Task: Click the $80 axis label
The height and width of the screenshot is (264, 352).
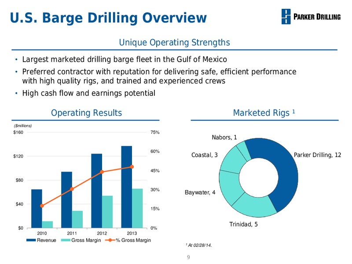Action: click(x=19, y=180)
